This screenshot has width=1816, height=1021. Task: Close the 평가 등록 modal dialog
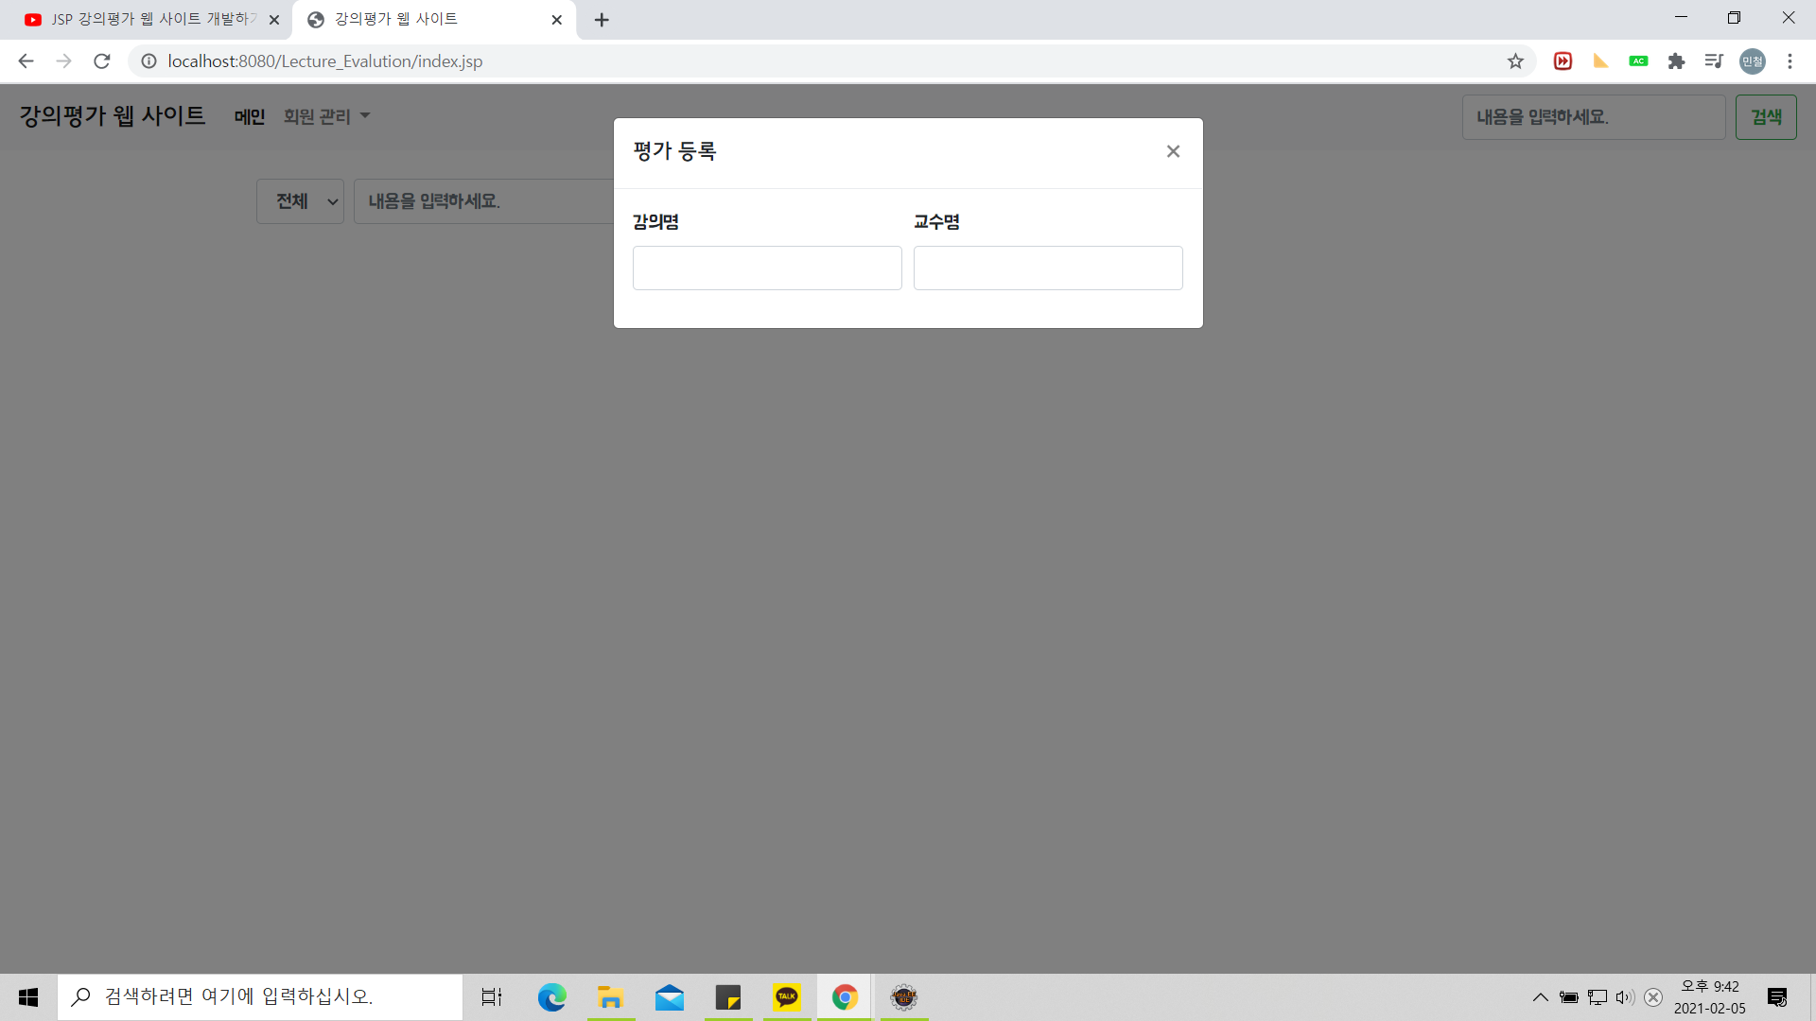tap(1173, 151)
